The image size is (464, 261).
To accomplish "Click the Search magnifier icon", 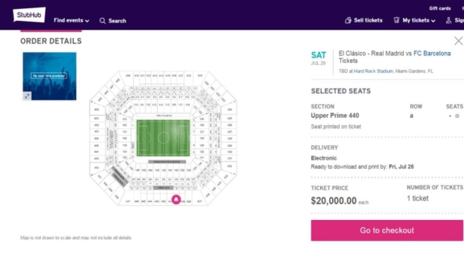I will pyautogui.click(x=102, y=21).
